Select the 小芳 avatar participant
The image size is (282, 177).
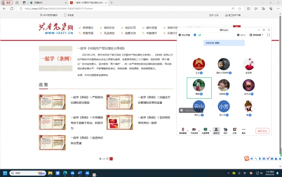[224, 106]
